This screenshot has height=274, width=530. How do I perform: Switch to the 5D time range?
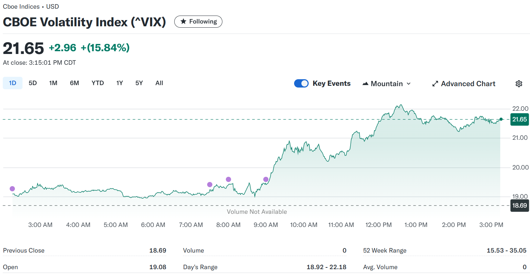33,83
